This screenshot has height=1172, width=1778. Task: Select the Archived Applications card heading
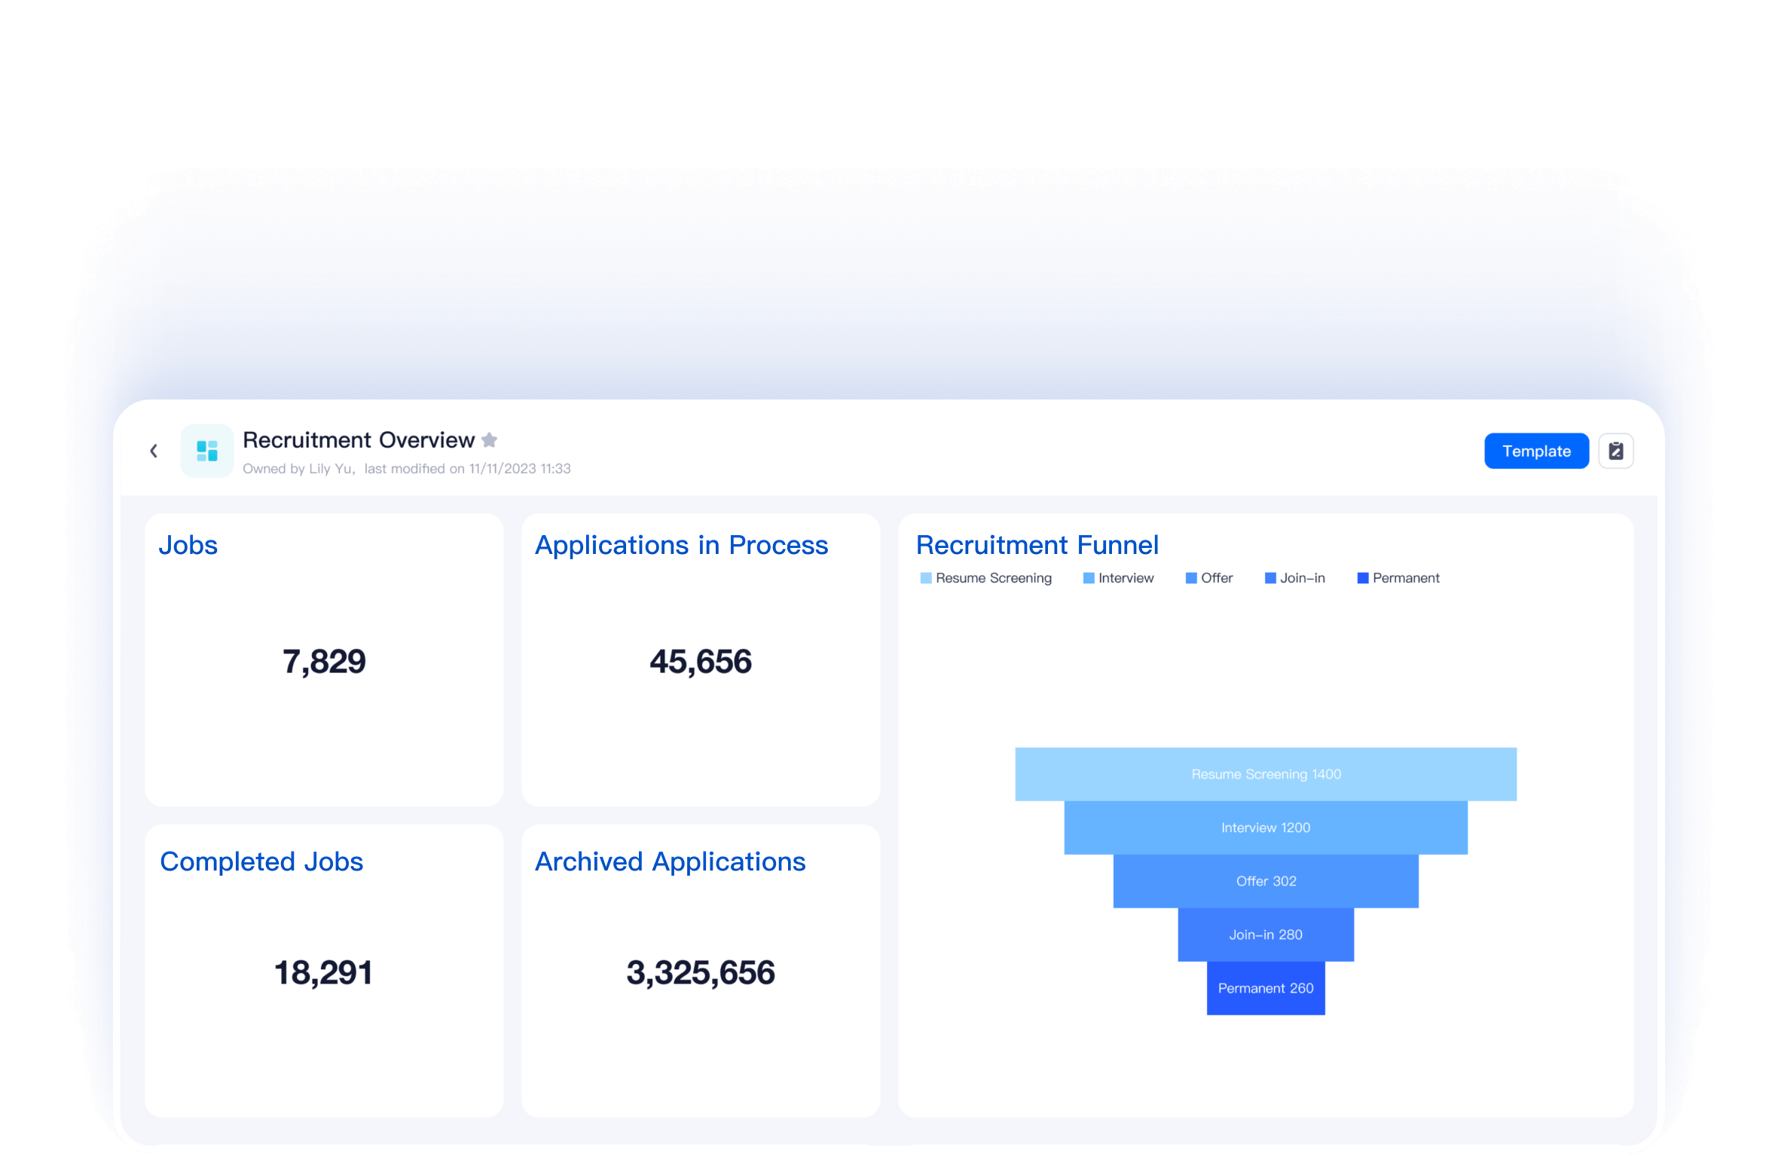coord(671,861)
